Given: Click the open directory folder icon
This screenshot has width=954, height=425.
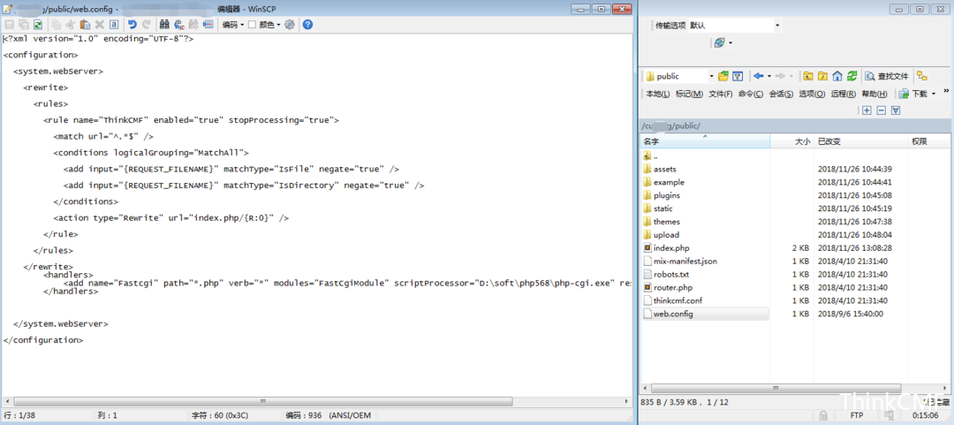Looking at the screenshot, I should point(723,76).
